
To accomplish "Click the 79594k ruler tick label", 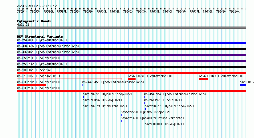I will coord(22,11).
